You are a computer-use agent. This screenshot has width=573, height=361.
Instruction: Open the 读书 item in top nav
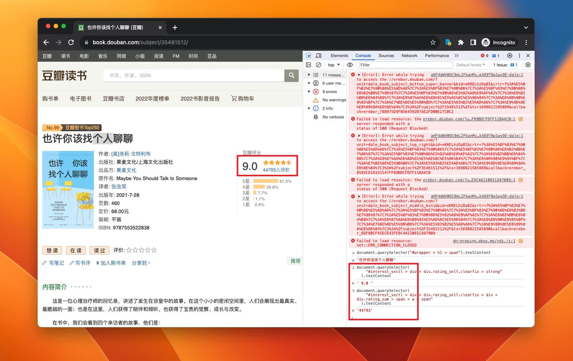click(66, 56)
